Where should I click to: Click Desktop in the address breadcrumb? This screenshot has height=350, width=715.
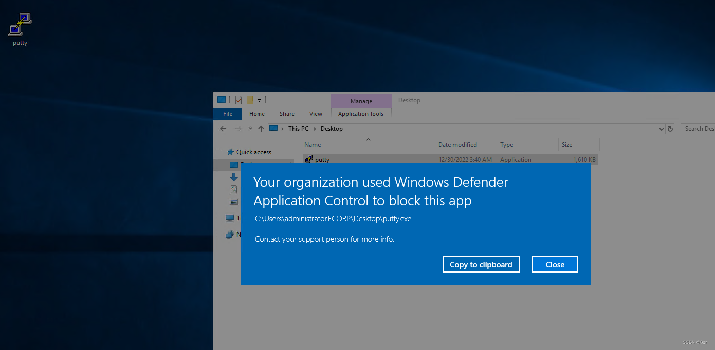click(332, 129)
